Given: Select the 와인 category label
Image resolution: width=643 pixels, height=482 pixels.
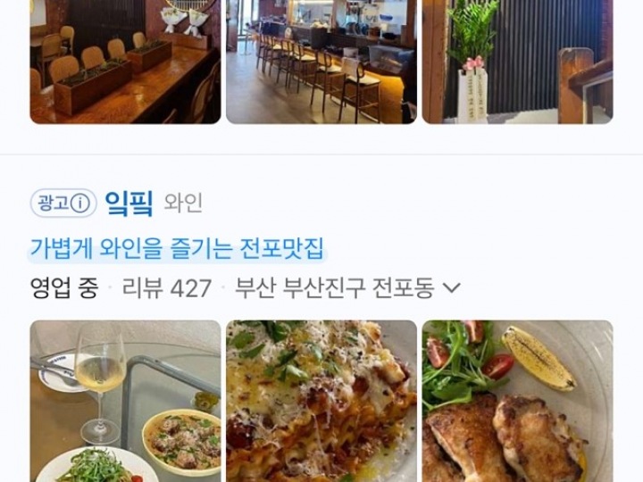Looking at the screenshot, I should pos(183,203).
